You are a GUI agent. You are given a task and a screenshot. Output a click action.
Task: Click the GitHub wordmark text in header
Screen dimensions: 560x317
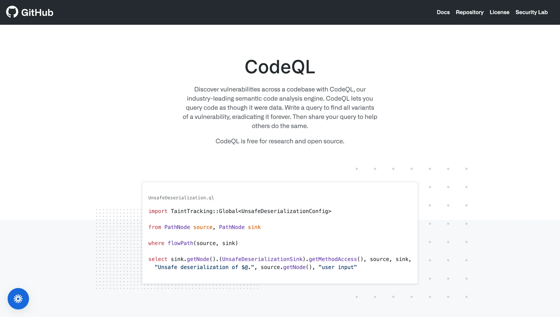tap(37, 13)
